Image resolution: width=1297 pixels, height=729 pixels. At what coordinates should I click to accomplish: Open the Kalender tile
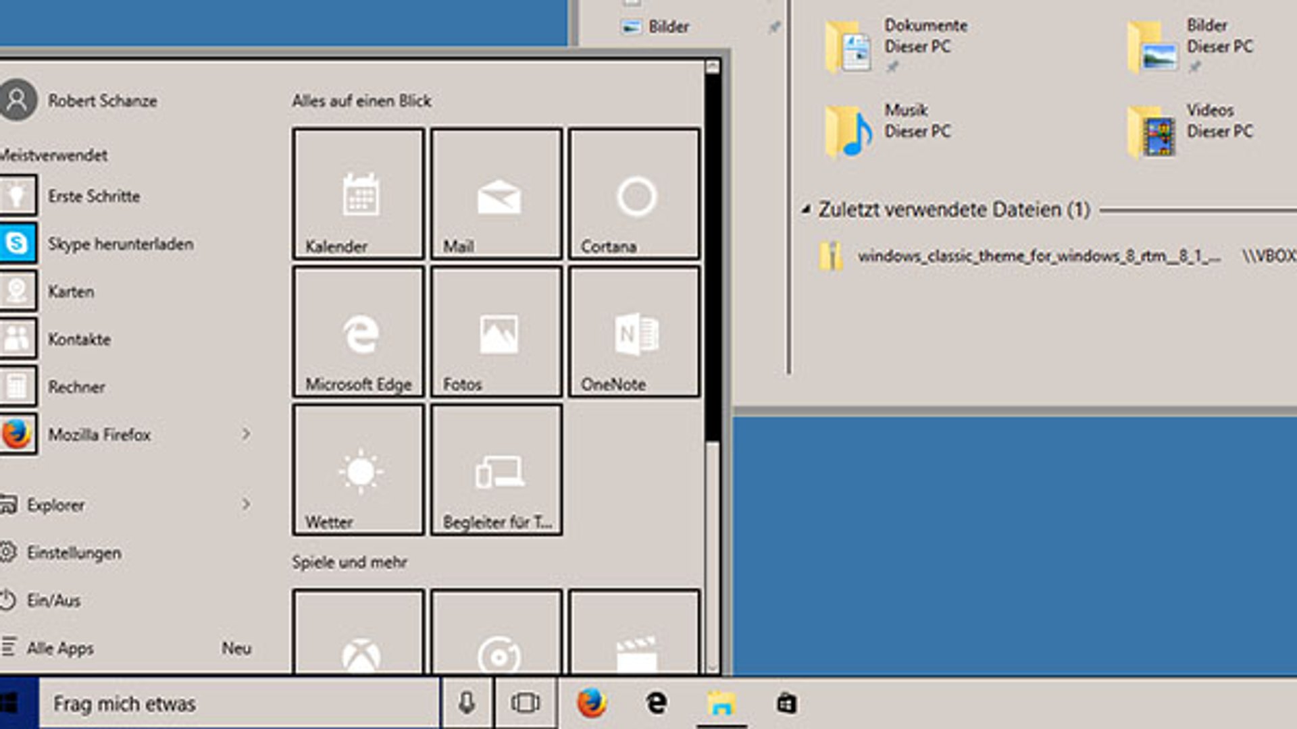(359, 194)
